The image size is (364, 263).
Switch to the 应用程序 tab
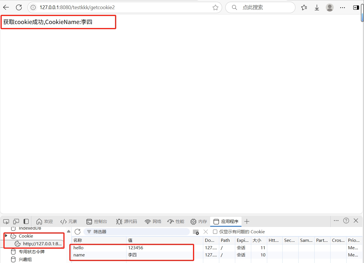point(226,221)
